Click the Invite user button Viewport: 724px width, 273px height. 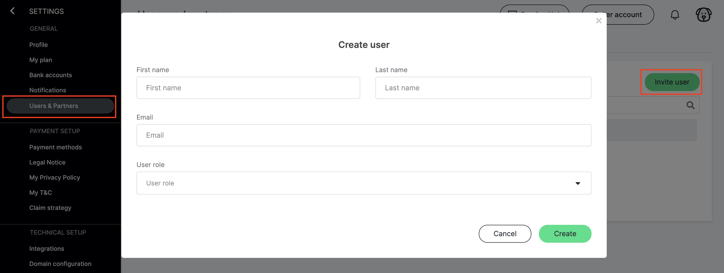[672, 82]
